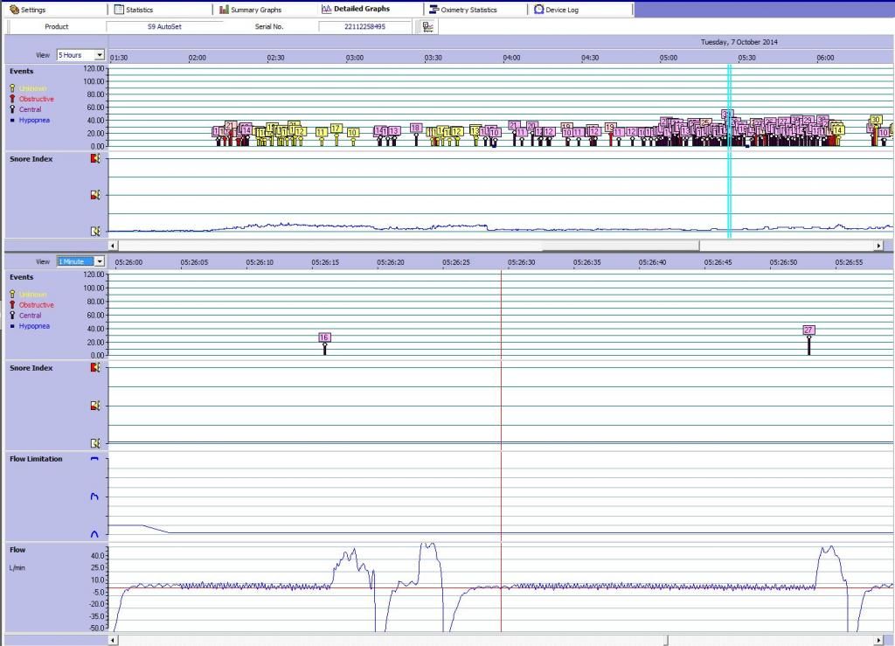Viewport: 895px width, 646px height.
Task: Click the partially flattened flow limitation icon
Action: (94, 497)
